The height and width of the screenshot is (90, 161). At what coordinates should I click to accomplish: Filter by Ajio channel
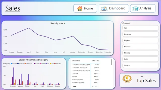141,28
